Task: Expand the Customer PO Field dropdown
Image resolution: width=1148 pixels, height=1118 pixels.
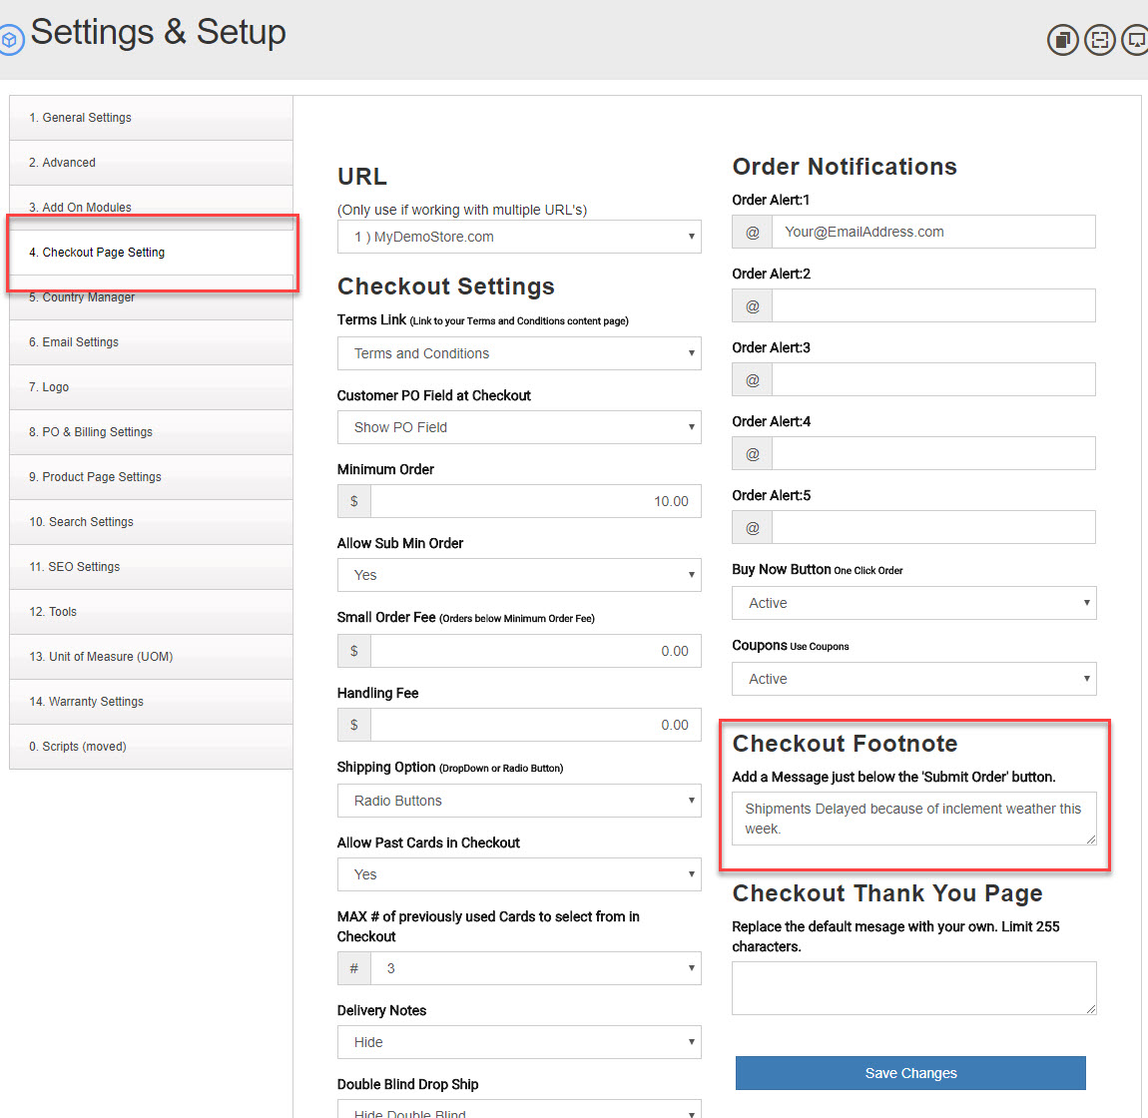Action: pyautogui.click(x=519, y=427)
